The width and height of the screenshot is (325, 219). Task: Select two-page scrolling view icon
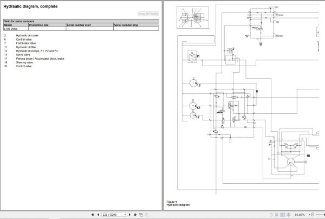click(x=288, y=215)
